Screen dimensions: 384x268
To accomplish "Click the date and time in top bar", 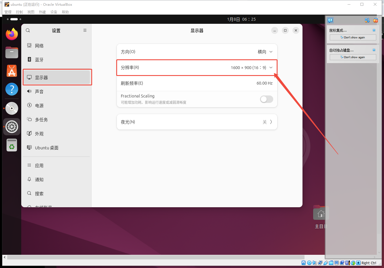I will (x=241, y=19).
